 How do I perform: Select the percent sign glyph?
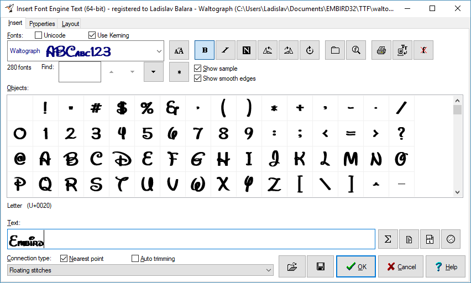[147, 108]
